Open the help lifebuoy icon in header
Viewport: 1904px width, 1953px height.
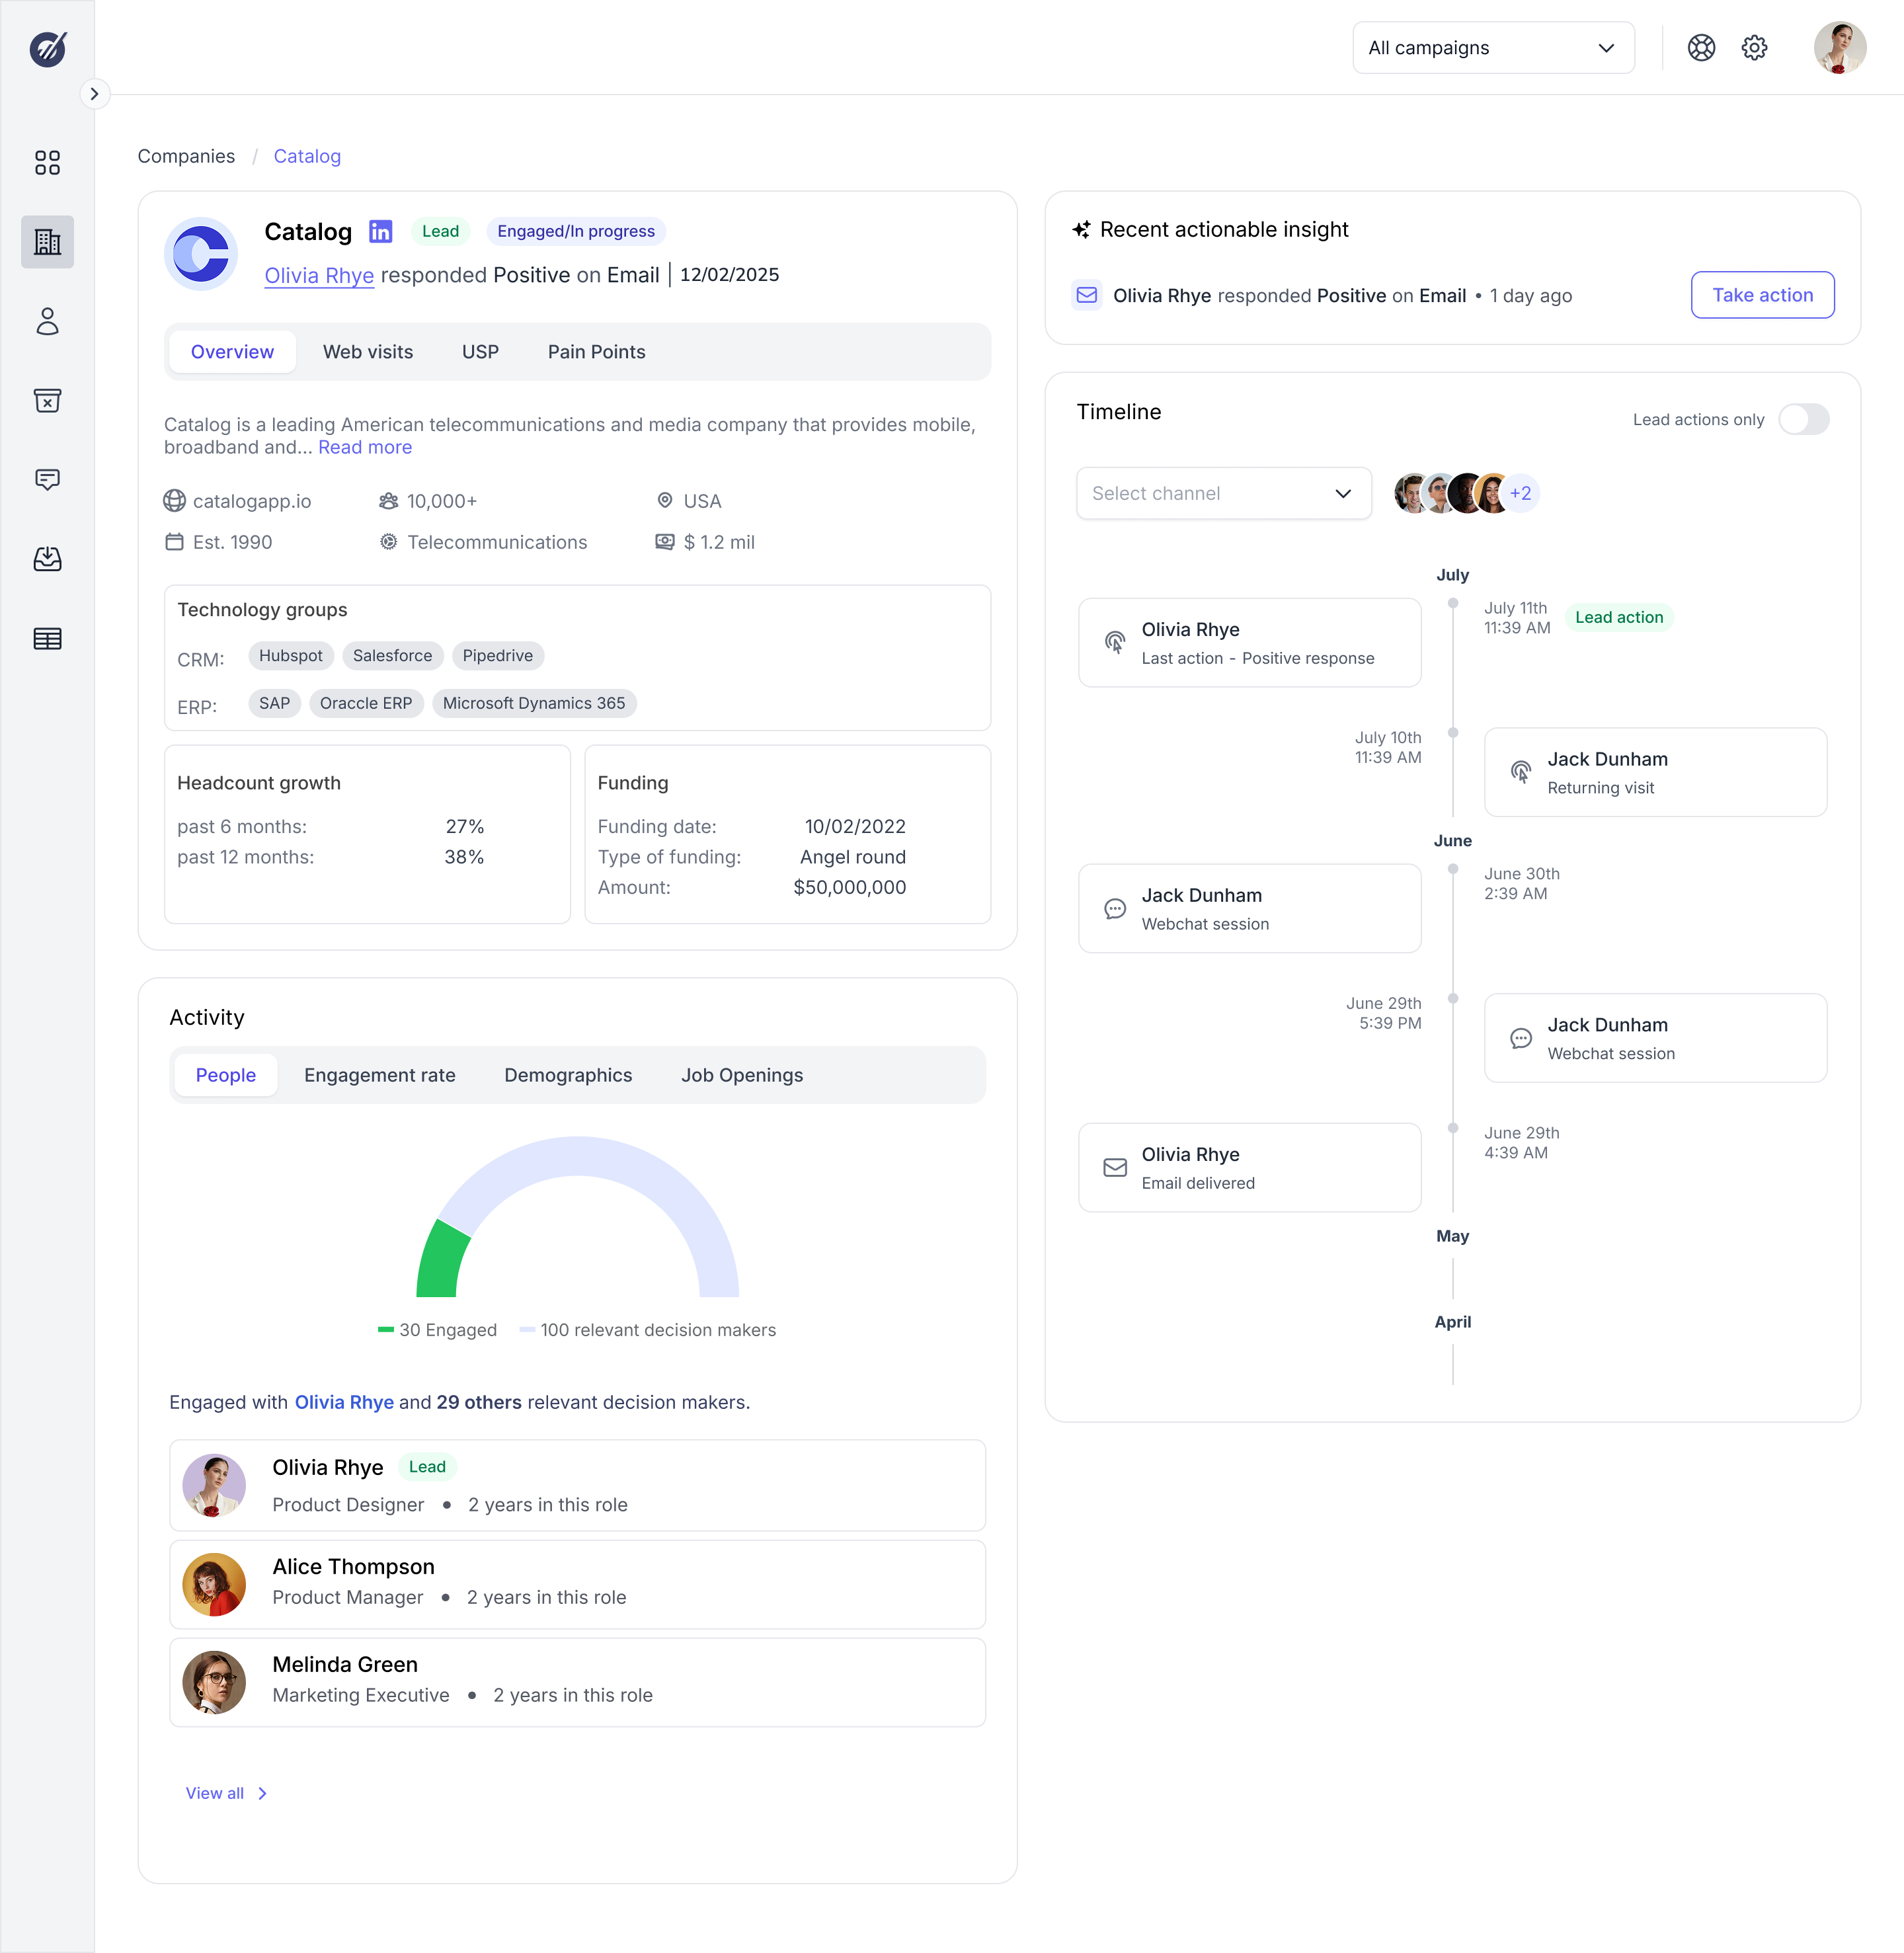point(1701,48)
